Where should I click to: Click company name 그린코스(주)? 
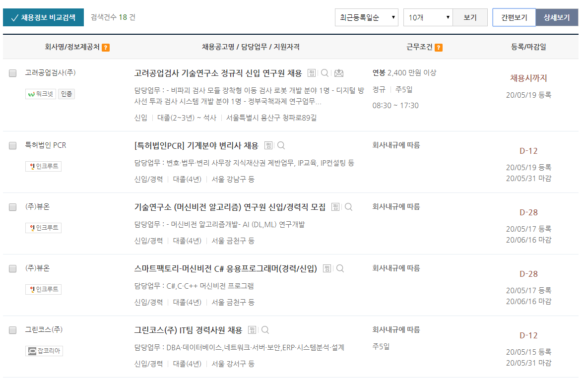[x=44, y=329]
